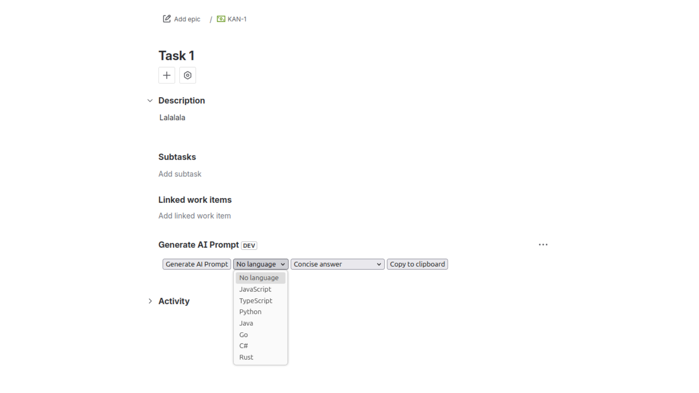Screen dimensions: 699x393
Task: Select JavaScript in the language menu
Action: [255, 289]
